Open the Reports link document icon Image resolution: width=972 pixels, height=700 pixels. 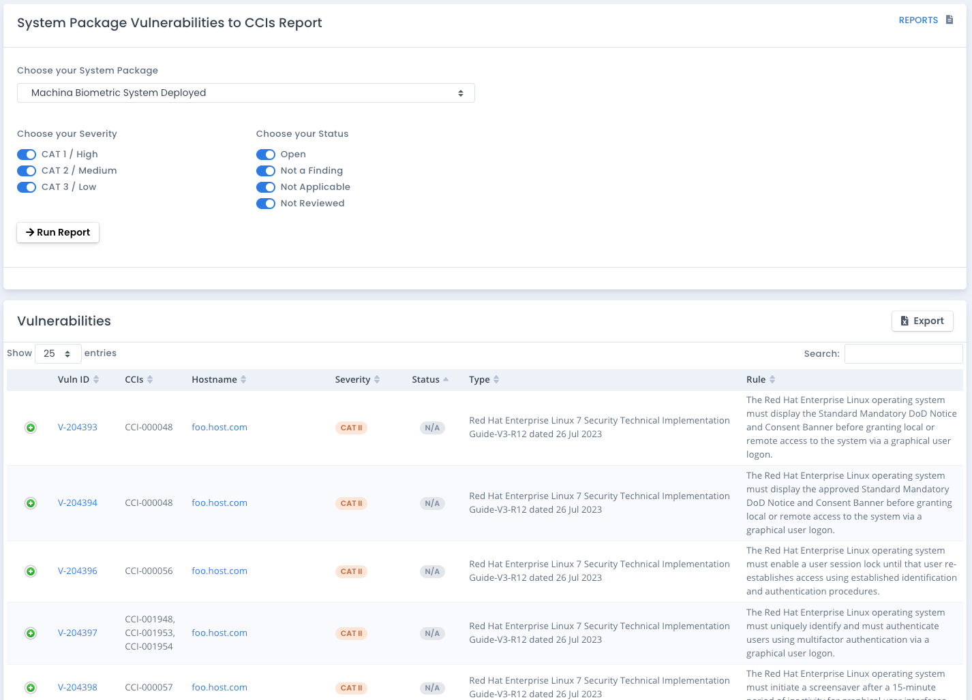949,20
